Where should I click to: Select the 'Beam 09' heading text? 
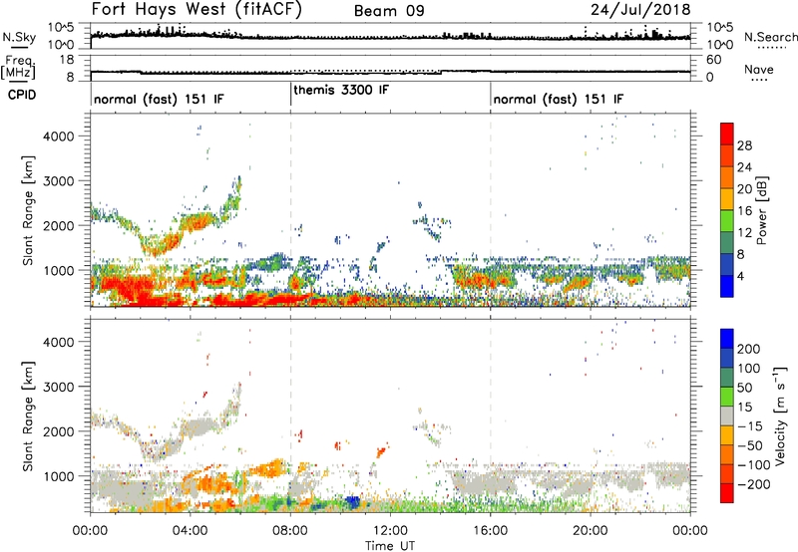pos(389,11)
